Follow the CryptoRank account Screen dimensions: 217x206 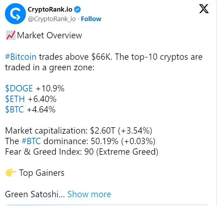click(91, 19)
